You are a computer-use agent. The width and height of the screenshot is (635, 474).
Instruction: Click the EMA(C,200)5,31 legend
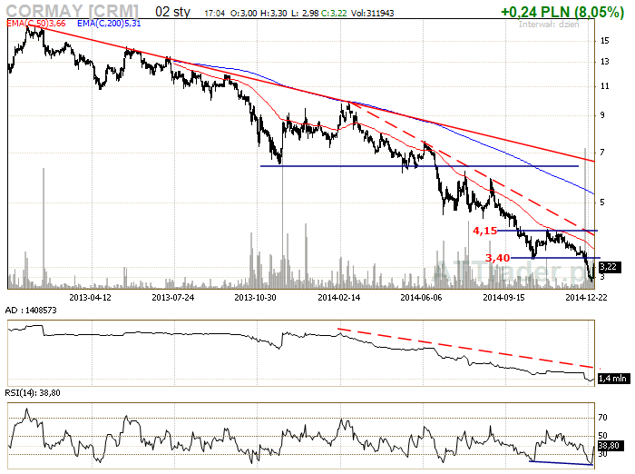click(x=109, y=24)
